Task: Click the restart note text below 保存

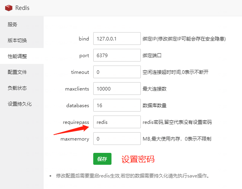Action: (x=133, y=175)
